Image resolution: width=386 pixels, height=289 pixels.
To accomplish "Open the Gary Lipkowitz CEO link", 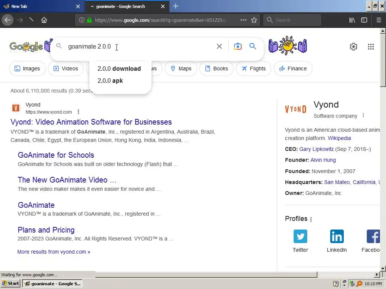I will pos(316,149).
